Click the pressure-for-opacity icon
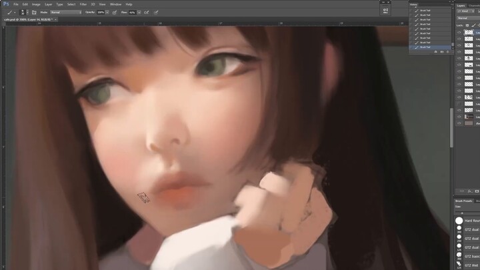Viewport: 480px width, 270px height. pyautogui.click(x=115, y=13)
